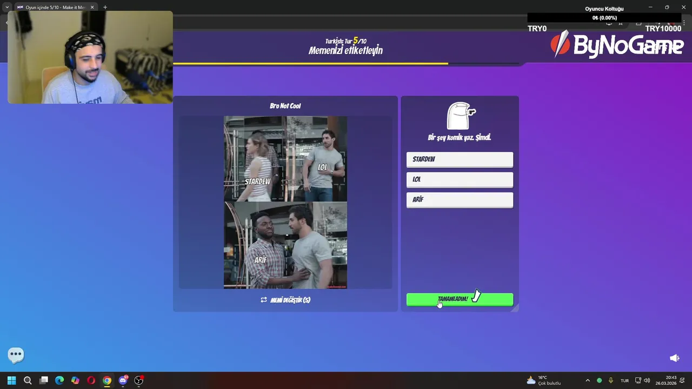The image size is (692, 389).
Task: Switch to Google Chrome in taskbar
Action: 107,380
